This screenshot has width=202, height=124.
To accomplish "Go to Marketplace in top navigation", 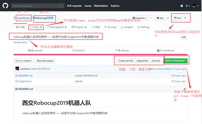I will 101,6.
